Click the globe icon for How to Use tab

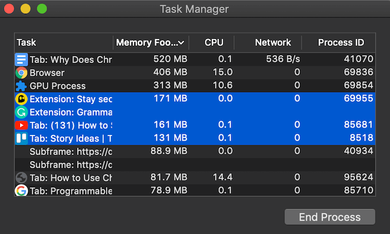point(21,177)
